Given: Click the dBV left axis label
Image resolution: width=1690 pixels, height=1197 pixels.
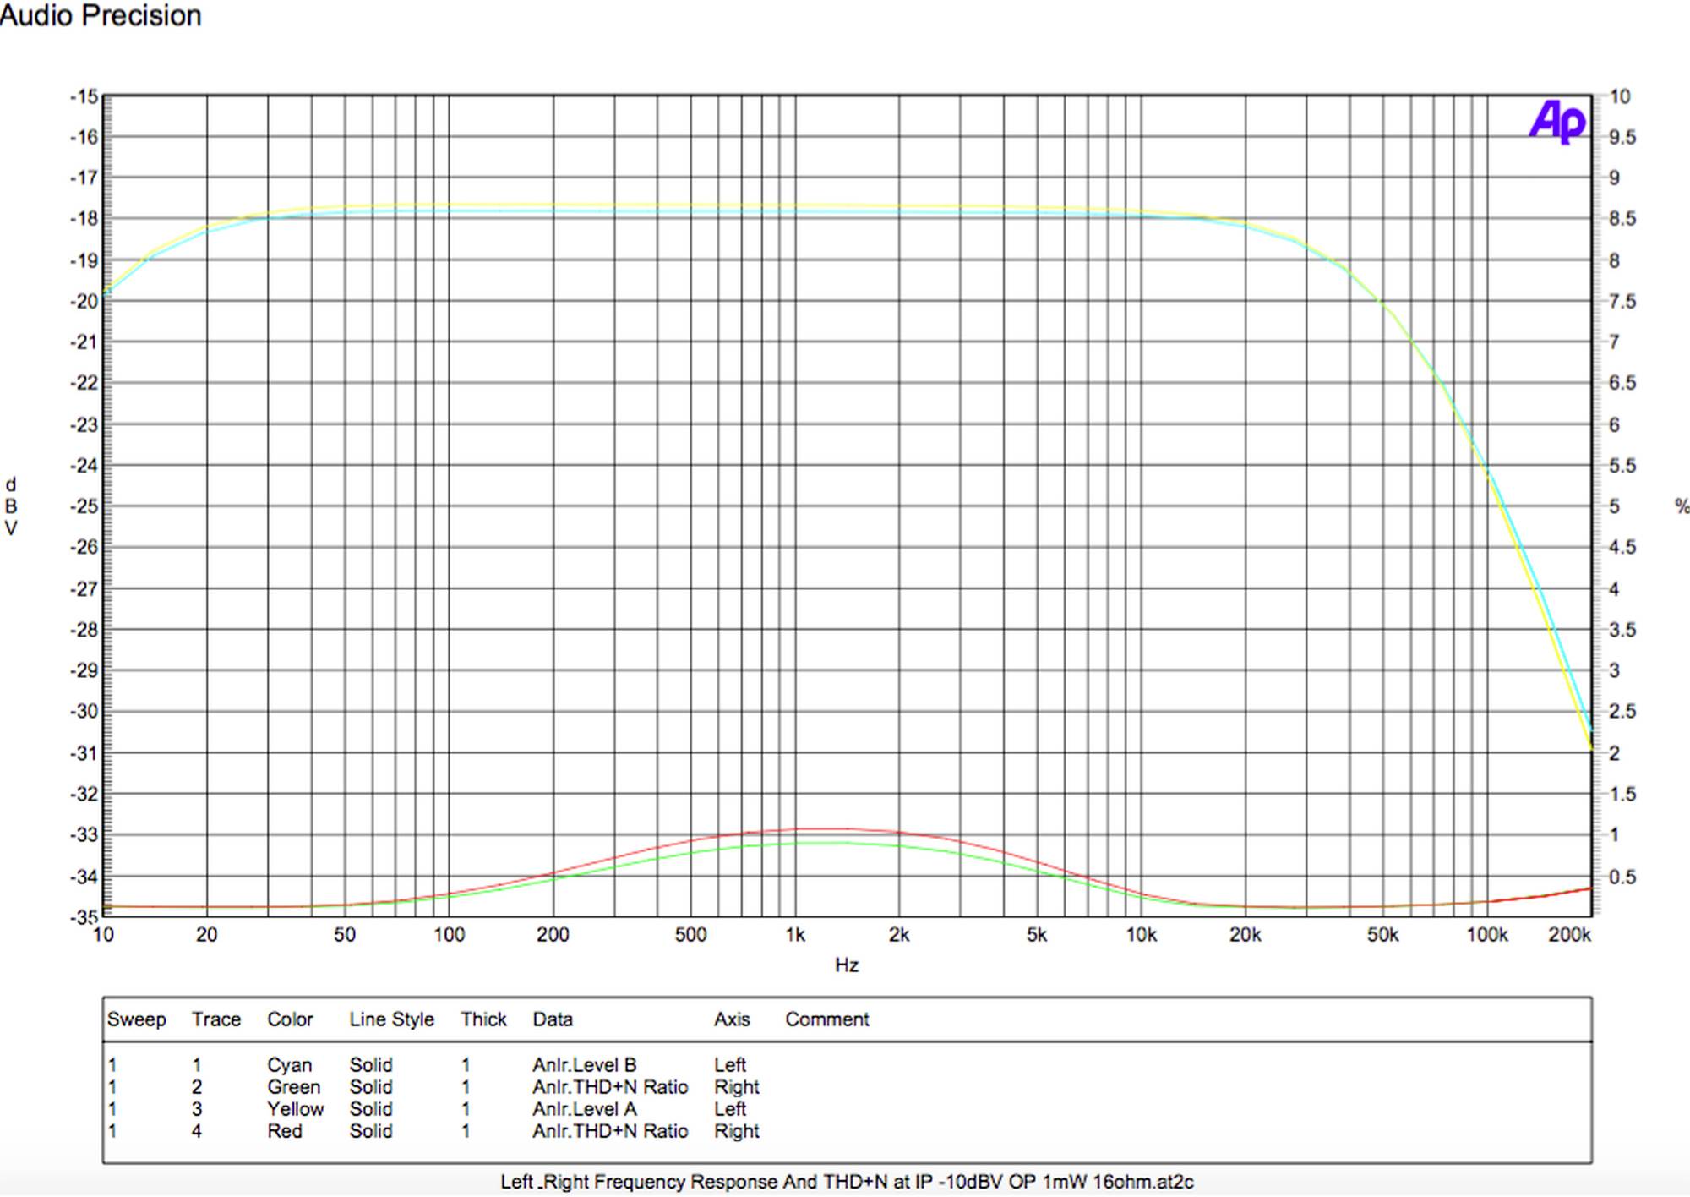Looking at the screenshot, I should [x=11, y=506].
